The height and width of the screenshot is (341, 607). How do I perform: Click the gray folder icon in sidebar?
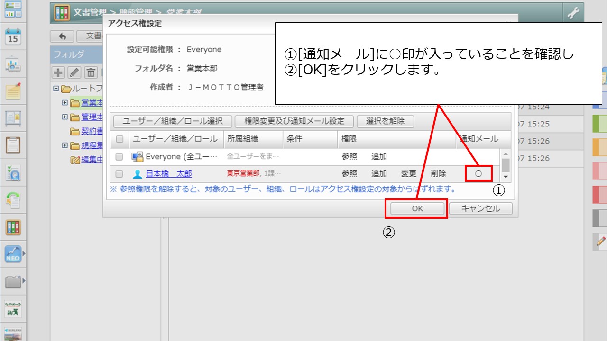point(13,282)
